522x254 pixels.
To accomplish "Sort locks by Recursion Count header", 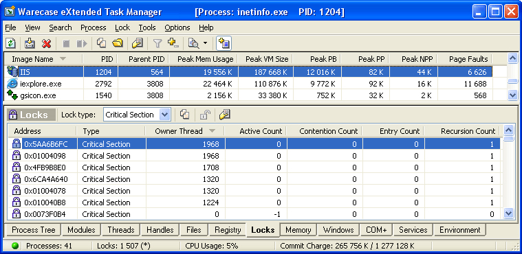I will click(x=461, y=131).
